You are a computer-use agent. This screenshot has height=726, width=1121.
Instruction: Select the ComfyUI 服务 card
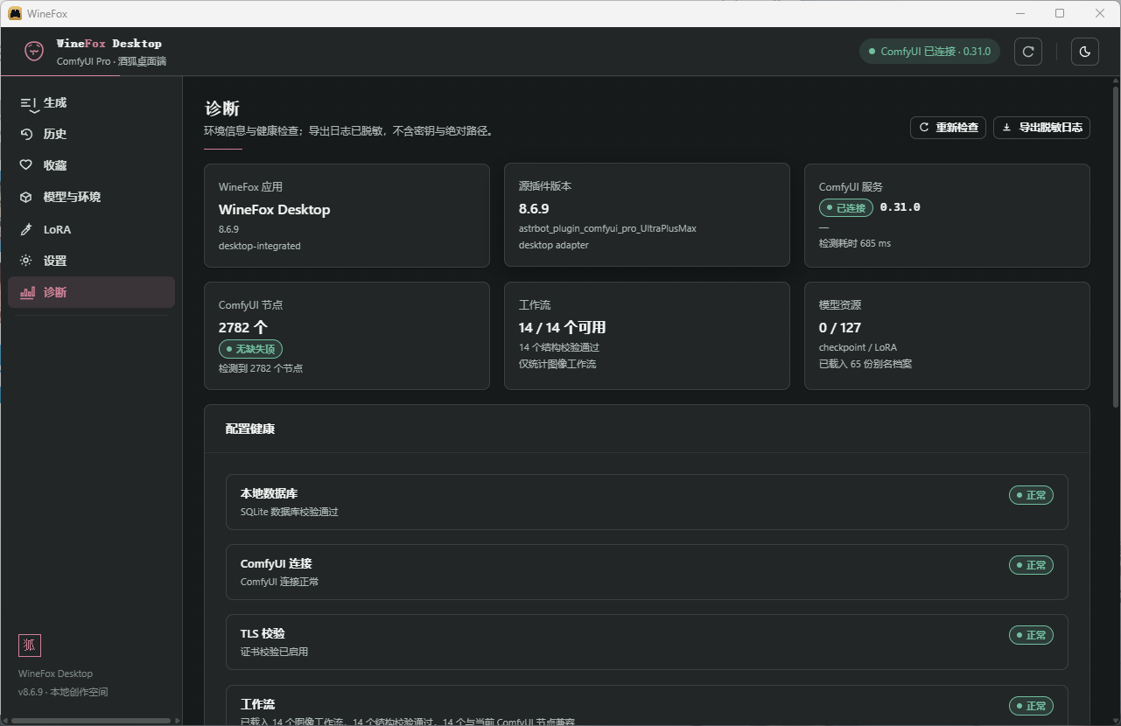[x=947, y=215]
